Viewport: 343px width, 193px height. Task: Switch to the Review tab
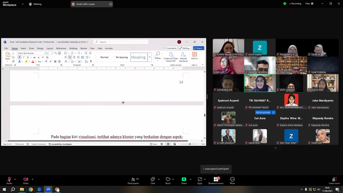pos(84,48)
